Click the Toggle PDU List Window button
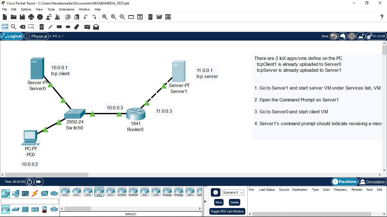 click(x=227, y=211)
